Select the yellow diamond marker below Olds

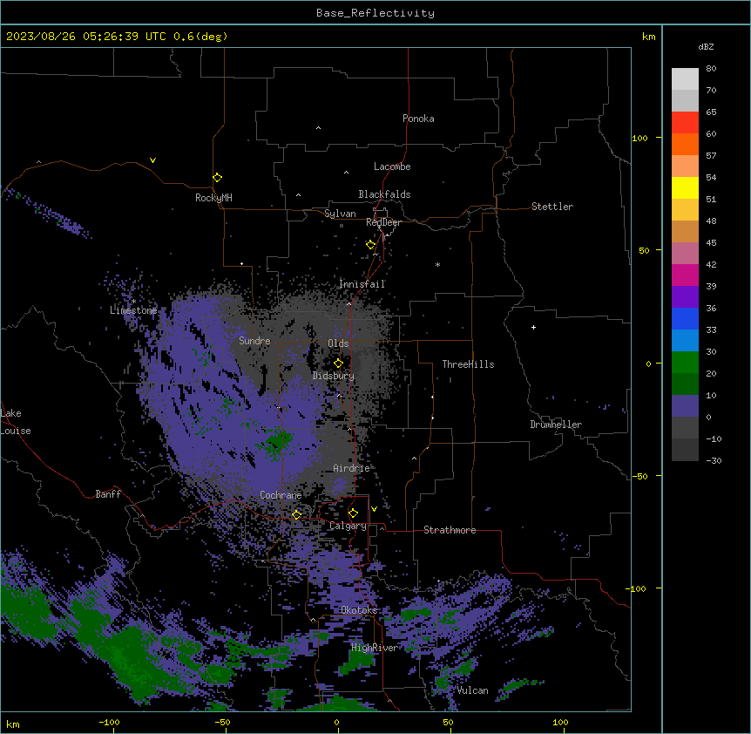point(338,363)
